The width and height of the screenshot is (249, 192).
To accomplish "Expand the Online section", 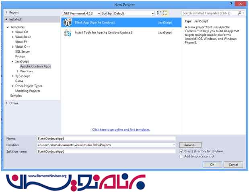I will tap(6, 103).
